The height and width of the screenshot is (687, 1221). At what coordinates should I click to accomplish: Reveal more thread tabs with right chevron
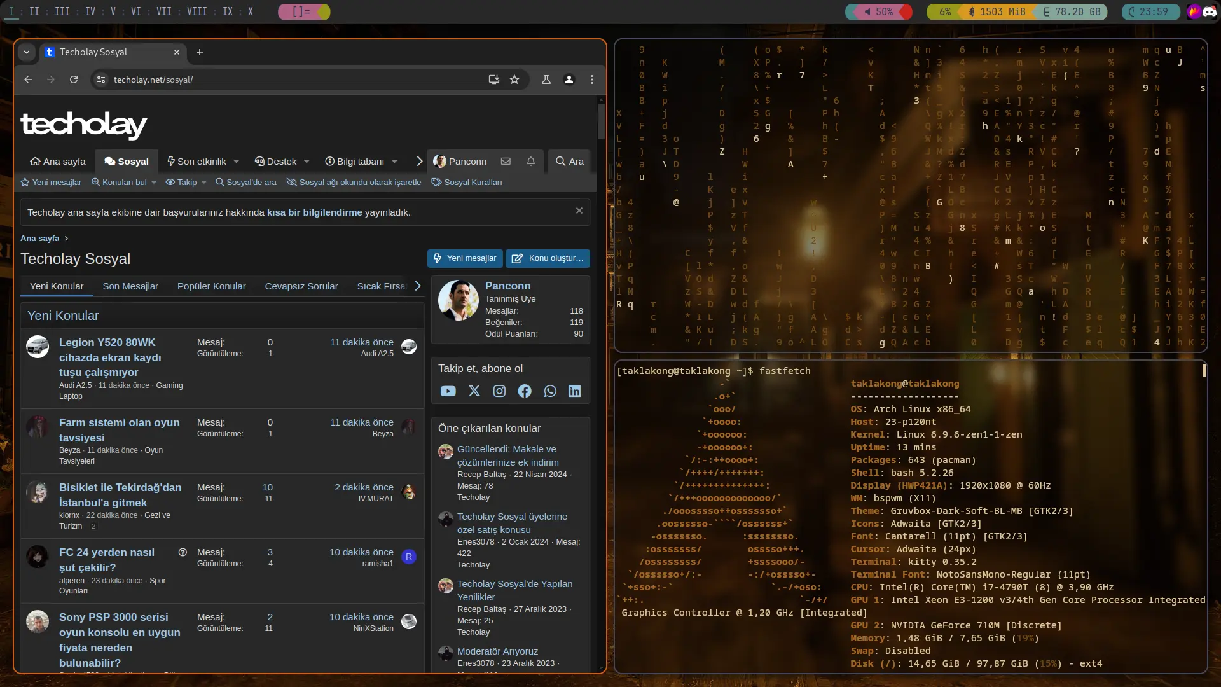[x=418, y=286]
